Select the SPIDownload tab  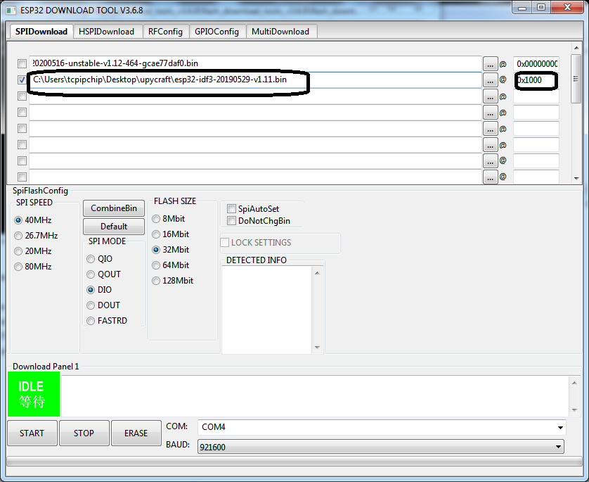41,31
